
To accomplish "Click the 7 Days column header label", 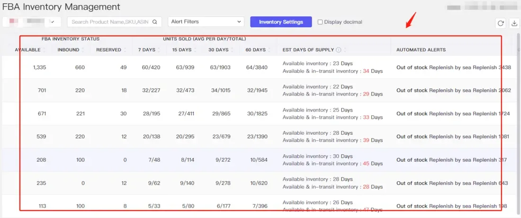I will tap(147, 50).
